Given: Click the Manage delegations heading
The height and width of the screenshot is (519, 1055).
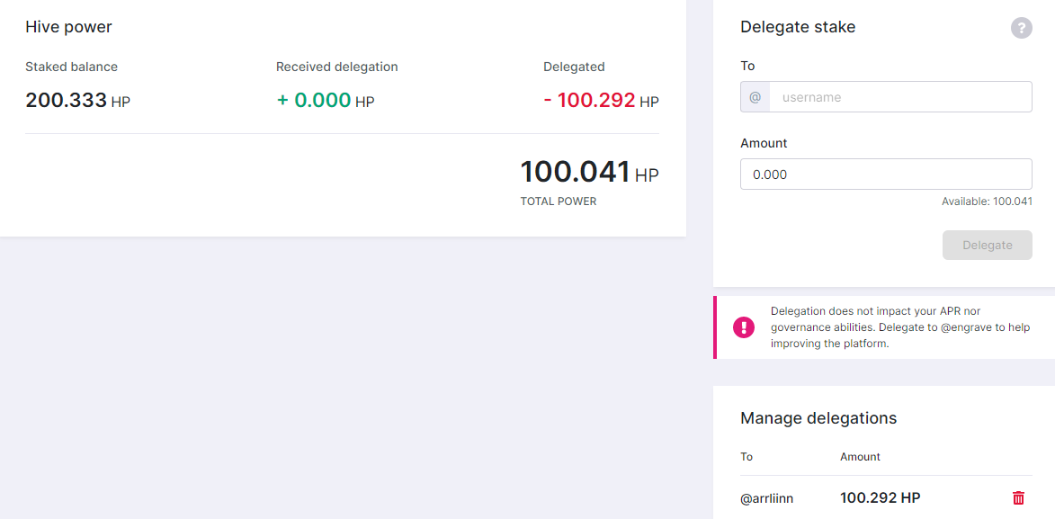Looking at the screenshot, I should (x=818, y=418).
